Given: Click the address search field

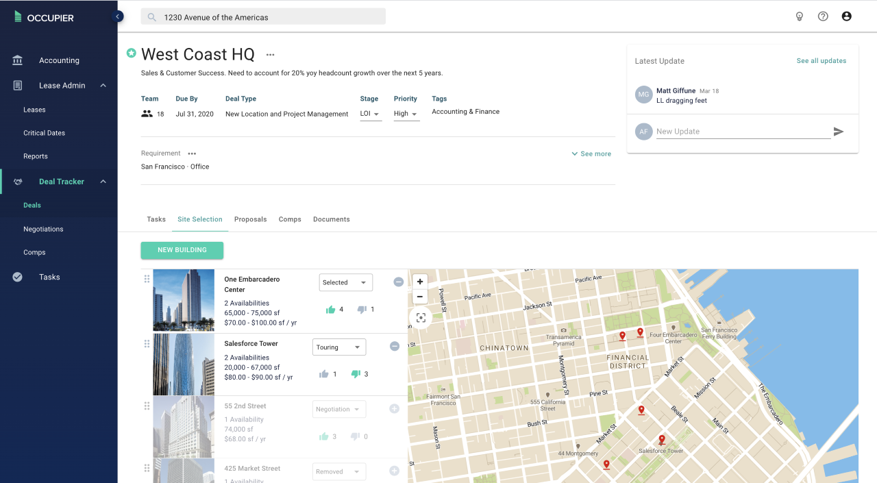Looking at the screenshot, I should (263, 17).
